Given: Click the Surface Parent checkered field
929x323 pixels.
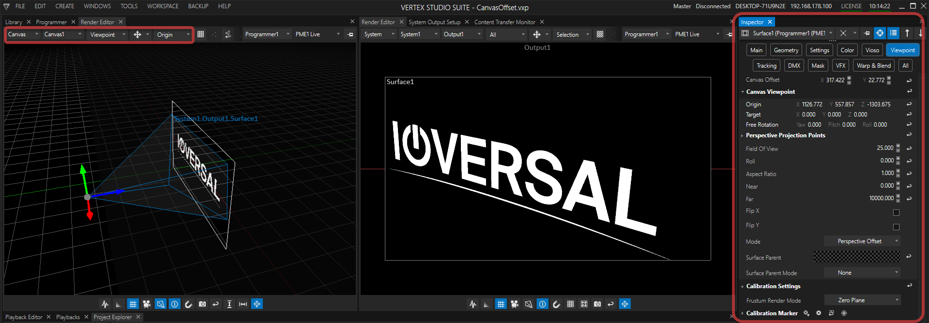Looking at the screenshot, I should (856, 257).
